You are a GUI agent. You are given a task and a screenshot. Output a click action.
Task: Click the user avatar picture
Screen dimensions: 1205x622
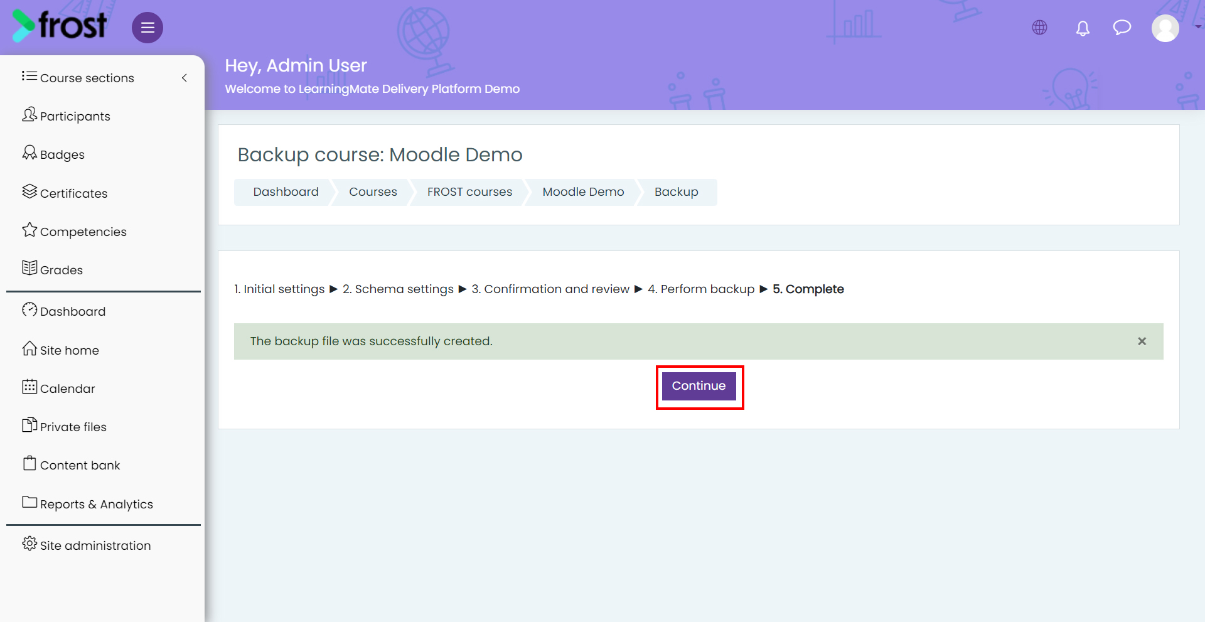coord(1165,28)
